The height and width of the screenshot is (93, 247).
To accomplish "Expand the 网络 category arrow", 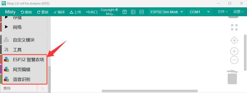I will click(6, 27).
